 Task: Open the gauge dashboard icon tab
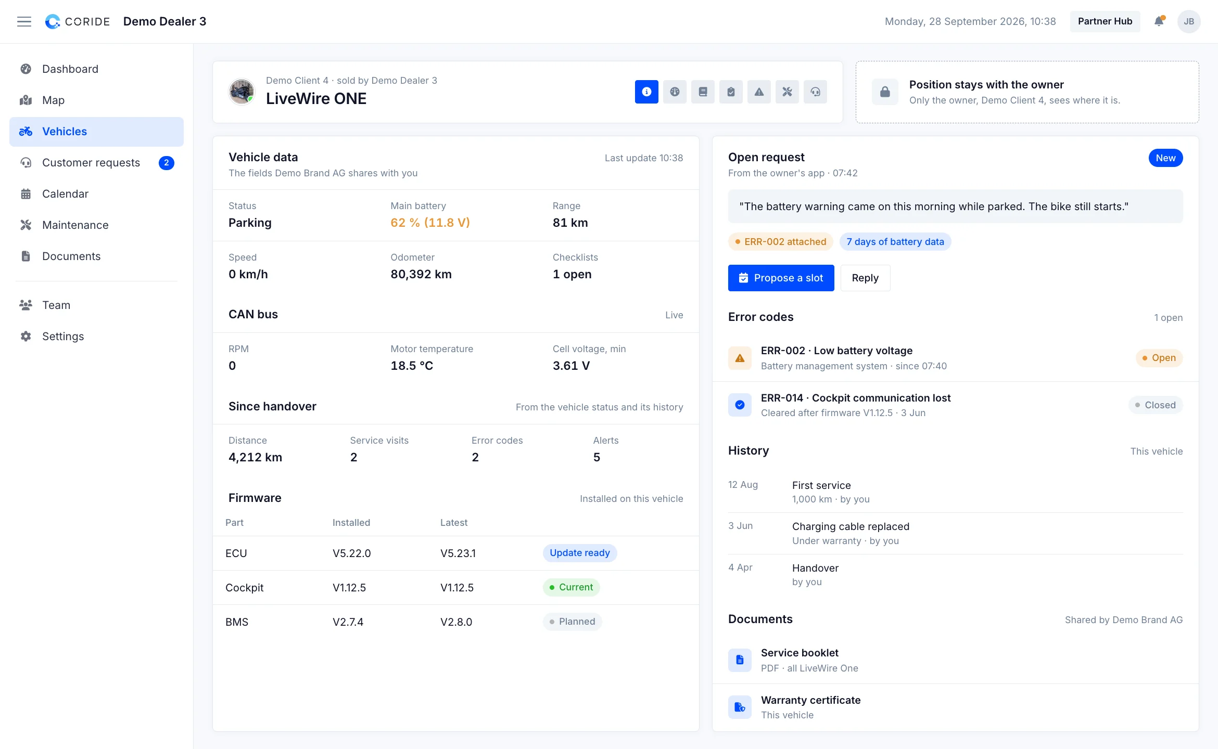[675, 92]
